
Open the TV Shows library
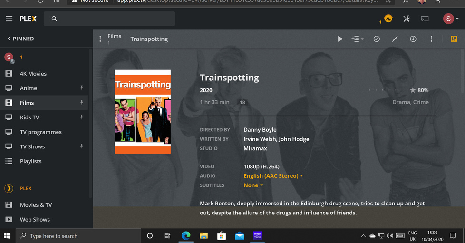pyautogui.click(x=44, y=146)
